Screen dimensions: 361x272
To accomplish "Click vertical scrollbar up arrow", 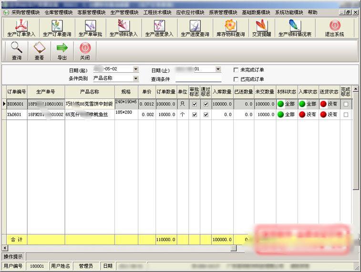I will pos(355,88).
